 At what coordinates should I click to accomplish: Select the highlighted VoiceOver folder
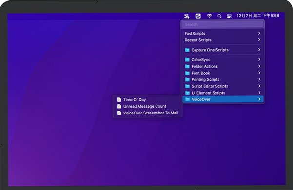click(x=223, y=99)
